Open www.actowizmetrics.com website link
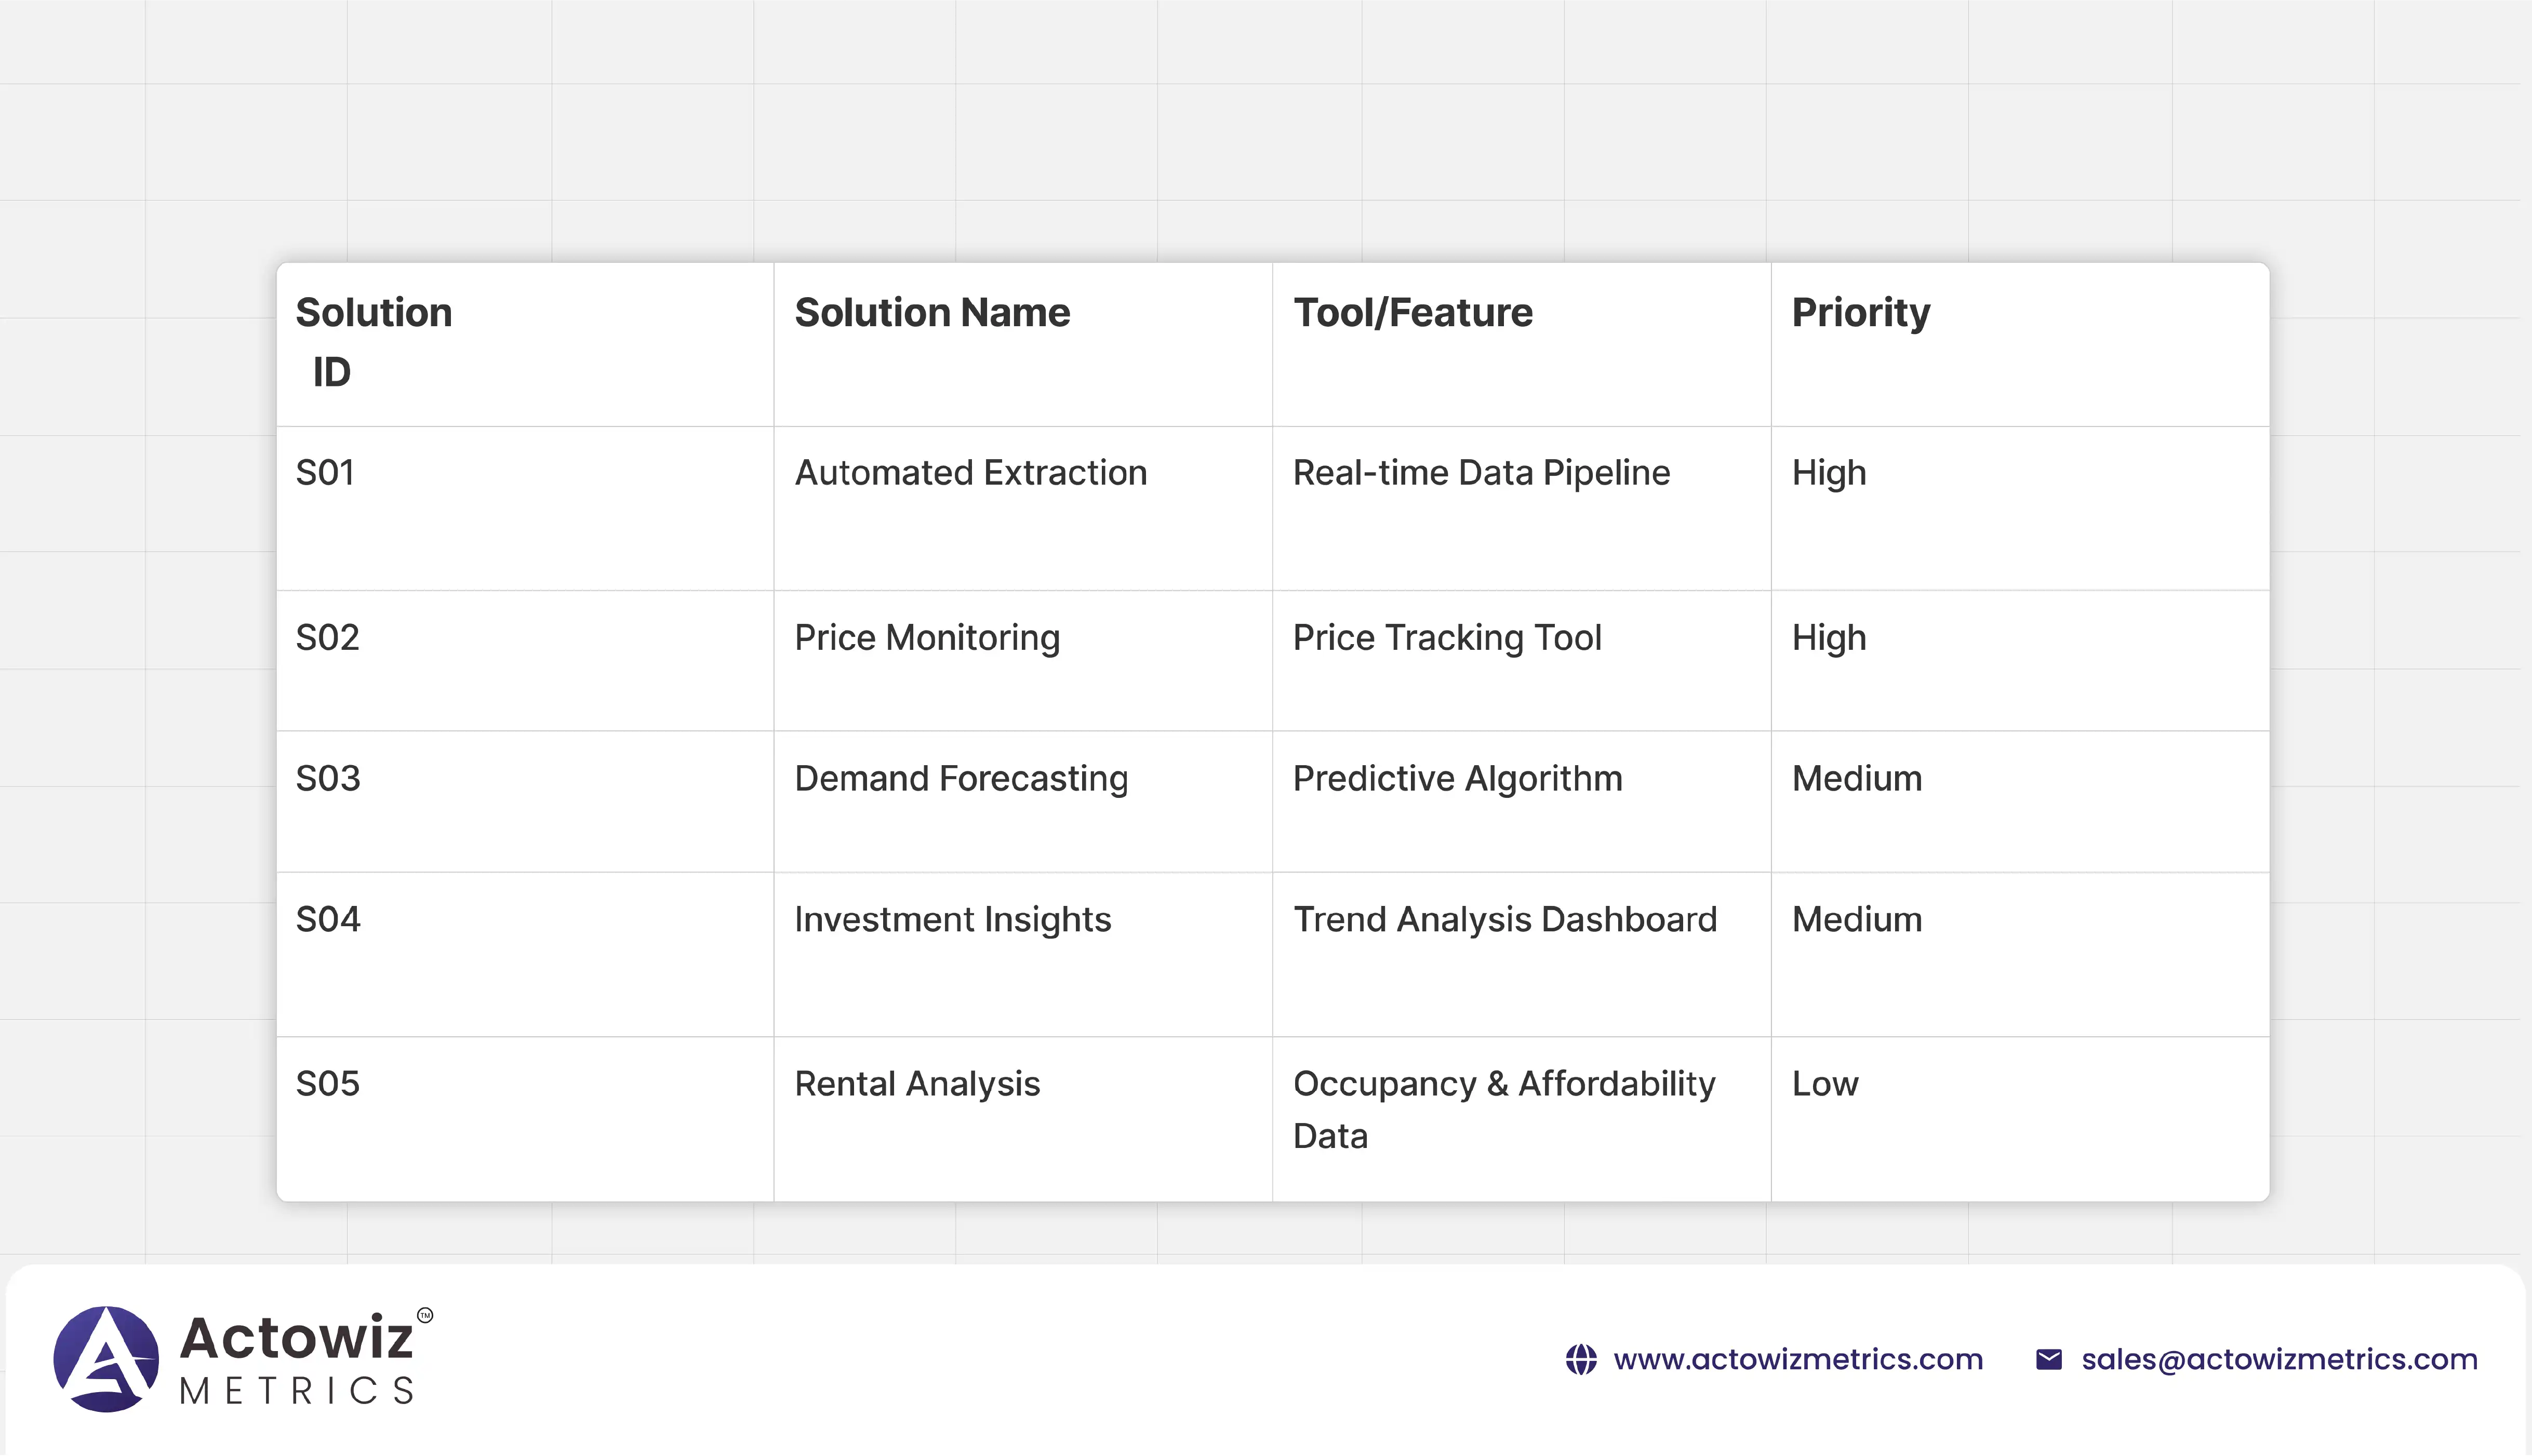This screenshot has height=1456, width=2532. point(1797,1359)
